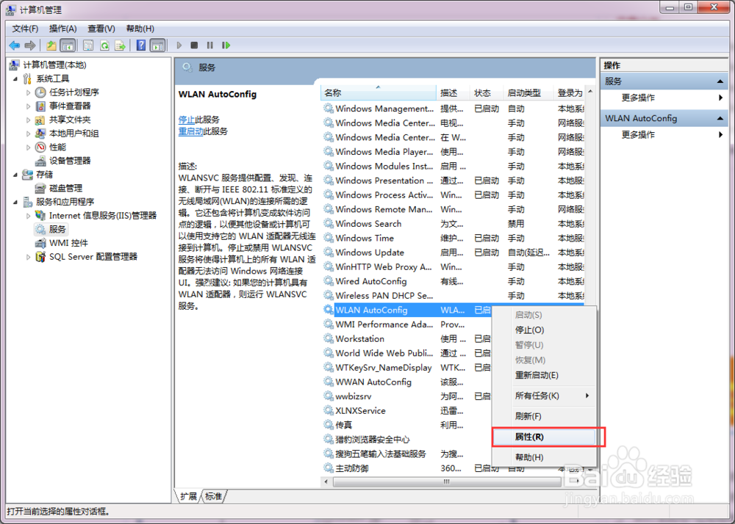The image size is (735, 524).
Task: Select the Windows Update service row
Action: (453, 252)
